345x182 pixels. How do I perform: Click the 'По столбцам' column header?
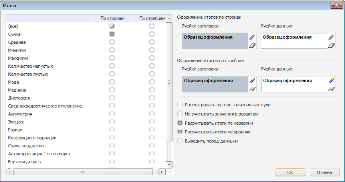tap(152, 18)
